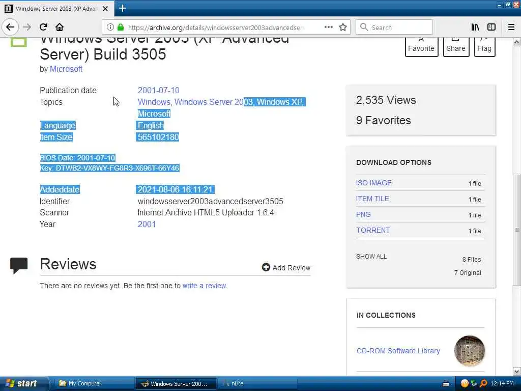Open the Microsoft author link
The height and width of the screenshot is (391, 521).
(x=66, y=69)
